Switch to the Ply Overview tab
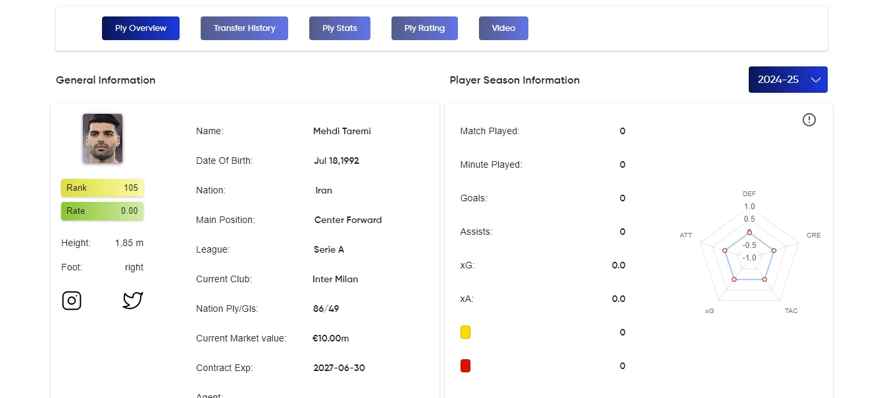The width and height of the screenshot is (881, 398). coord(141,28)
